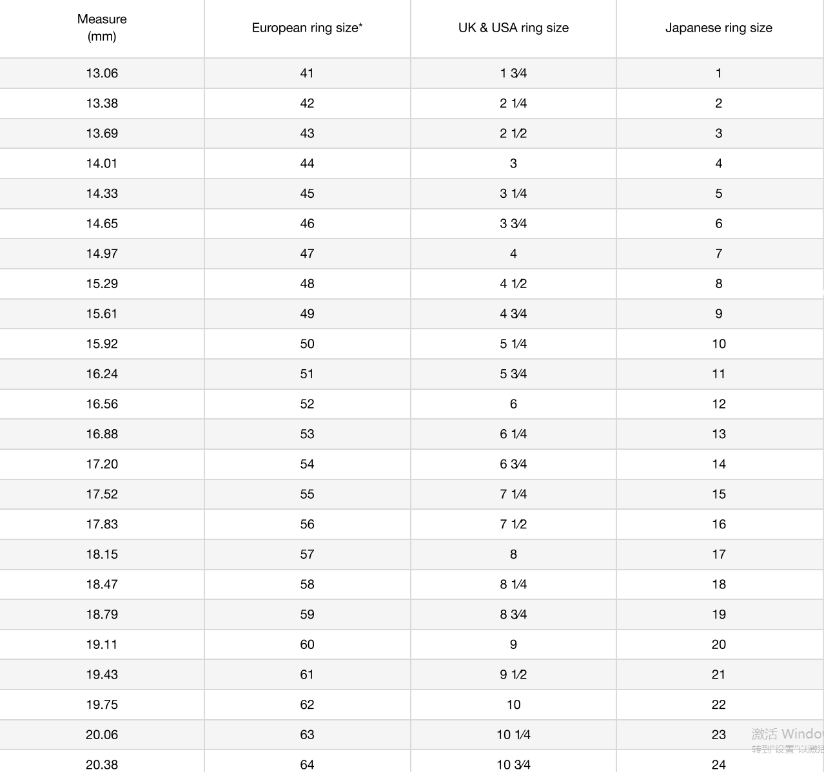
Task: Click UK & USA size 10 1⁄4 cell
Action: (x=513, y=735)
